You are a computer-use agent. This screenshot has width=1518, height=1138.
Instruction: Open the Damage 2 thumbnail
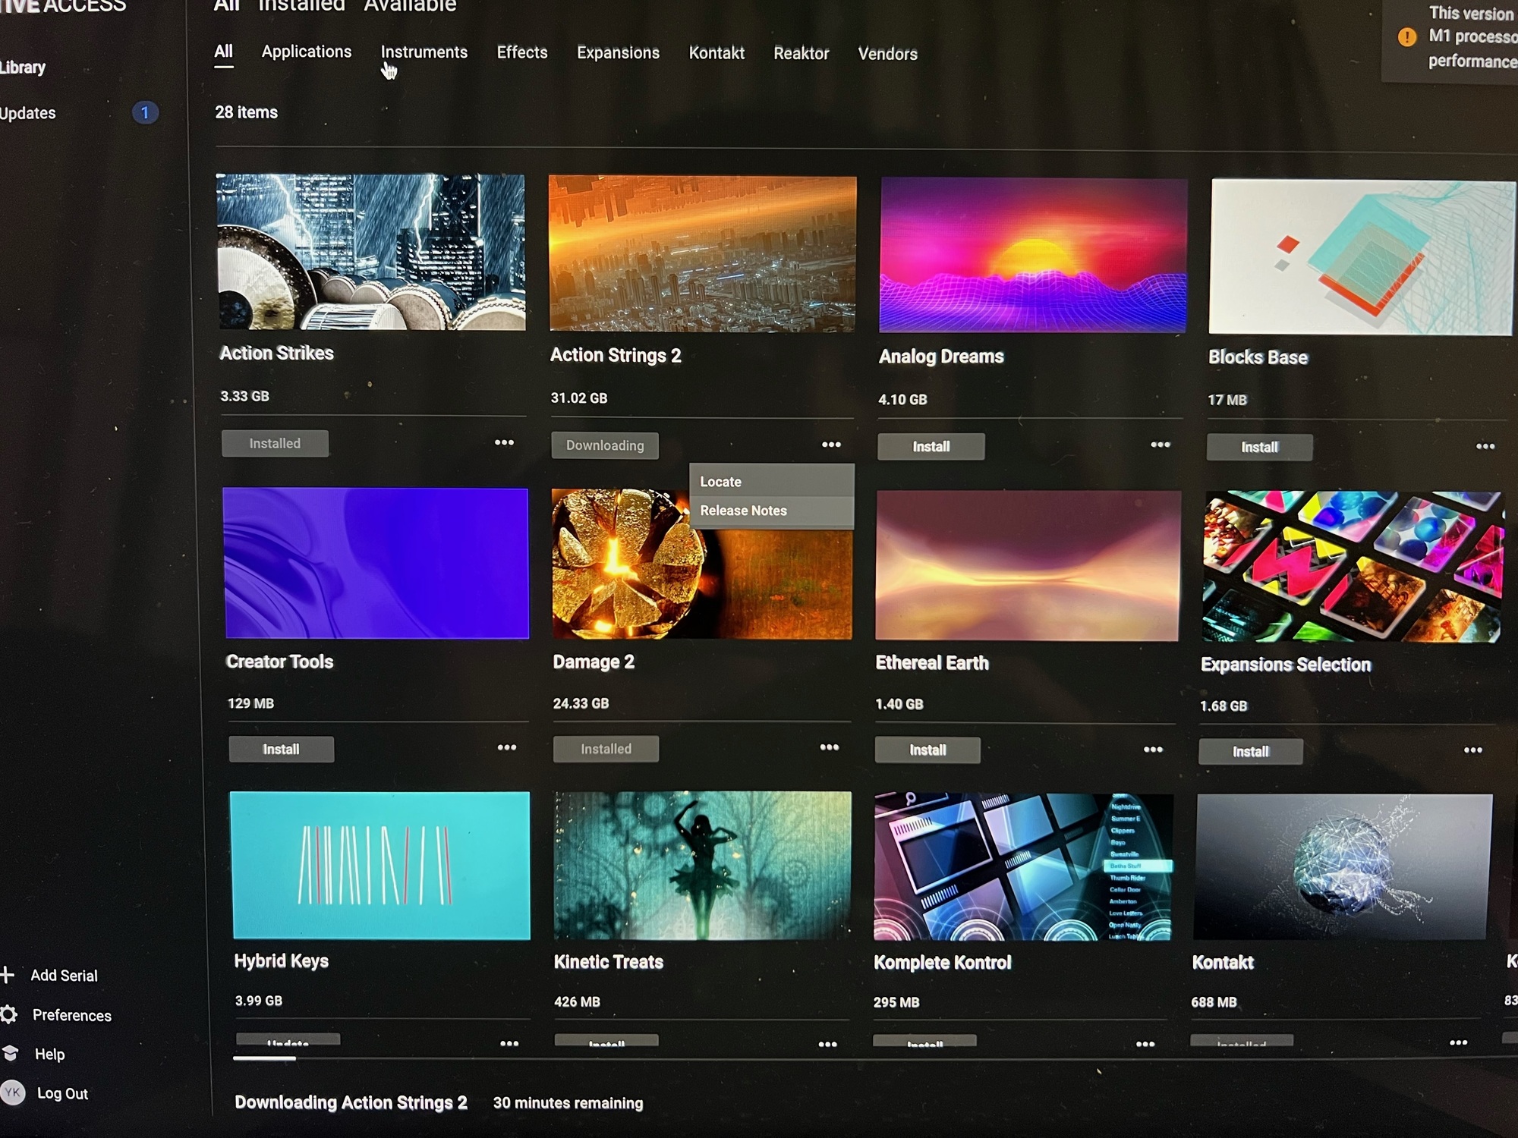point(702,564)
